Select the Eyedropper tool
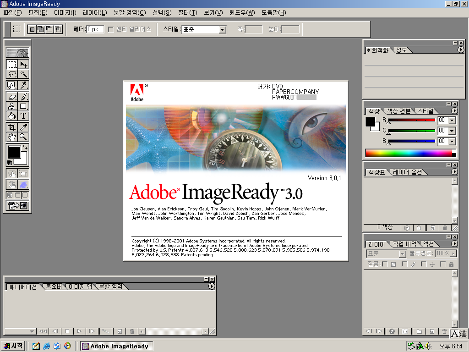 click(x=23, y=127)
